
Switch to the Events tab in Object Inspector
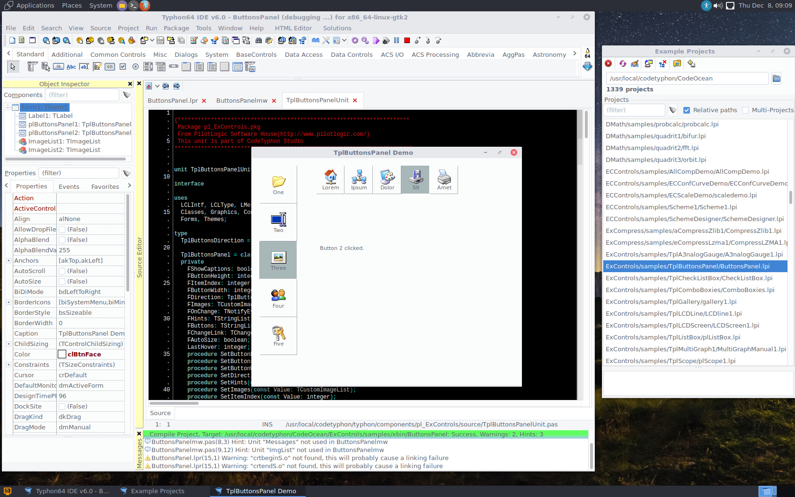(69, 186)
